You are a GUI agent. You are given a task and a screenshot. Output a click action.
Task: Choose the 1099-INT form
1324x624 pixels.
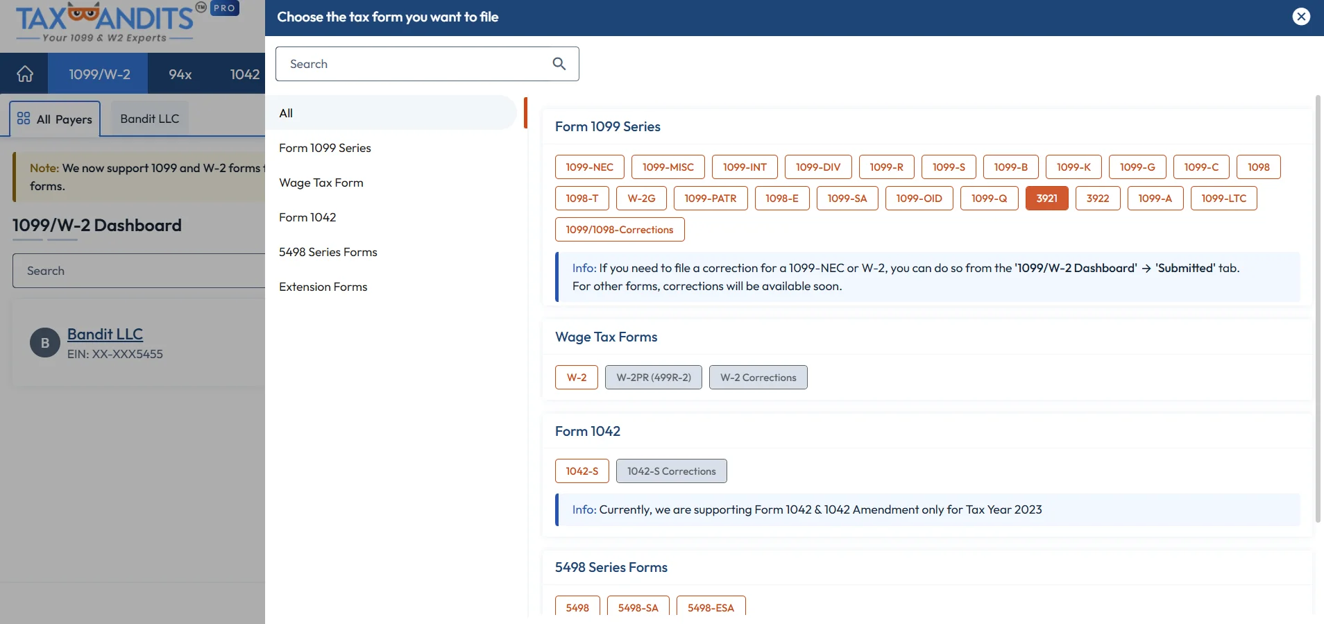coord(745,167)
